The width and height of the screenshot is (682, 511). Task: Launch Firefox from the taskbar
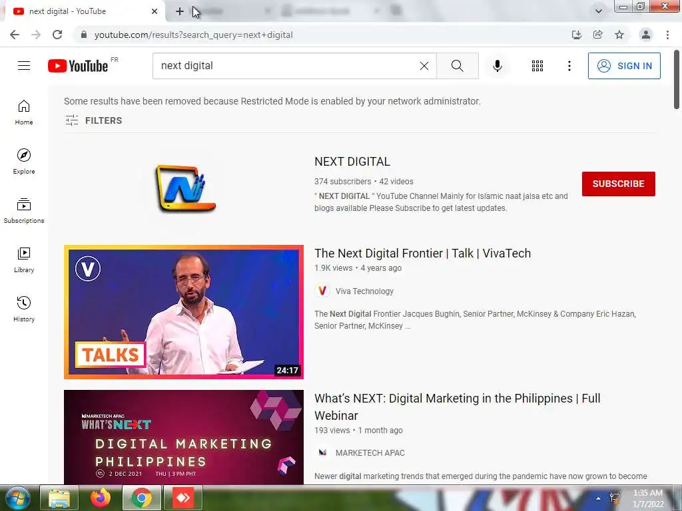pos(101,498)
